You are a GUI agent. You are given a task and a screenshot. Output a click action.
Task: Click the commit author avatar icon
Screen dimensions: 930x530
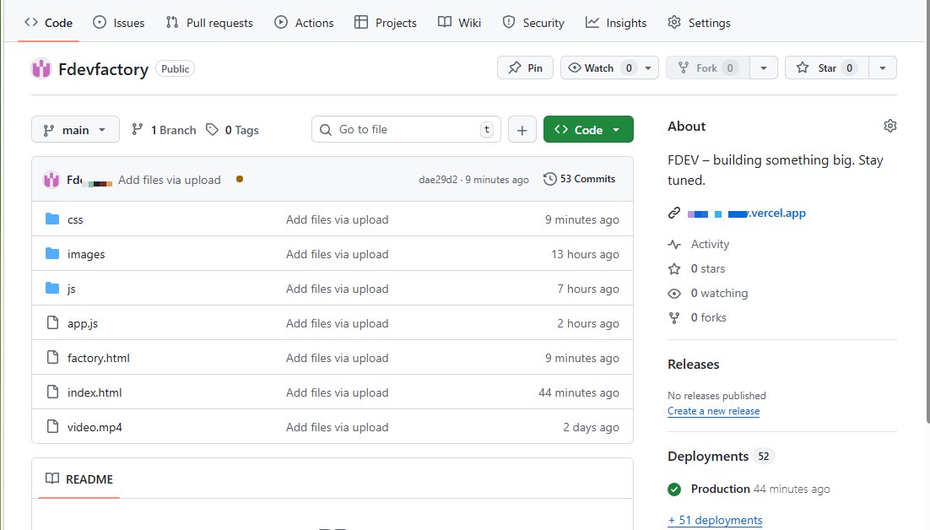coord(51,179)
